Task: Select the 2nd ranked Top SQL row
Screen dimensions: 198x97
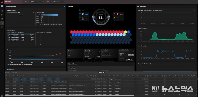Action: tap(21, 36)
